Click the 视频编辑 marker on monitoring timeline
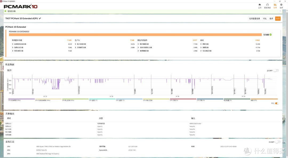288x158 pixels. 192,92
